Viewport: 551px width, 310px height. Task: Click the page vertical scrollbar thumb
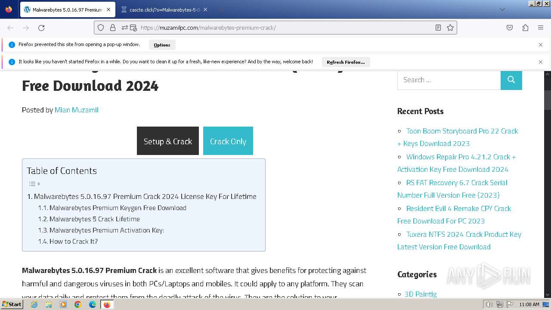click(x=548, y=100)
